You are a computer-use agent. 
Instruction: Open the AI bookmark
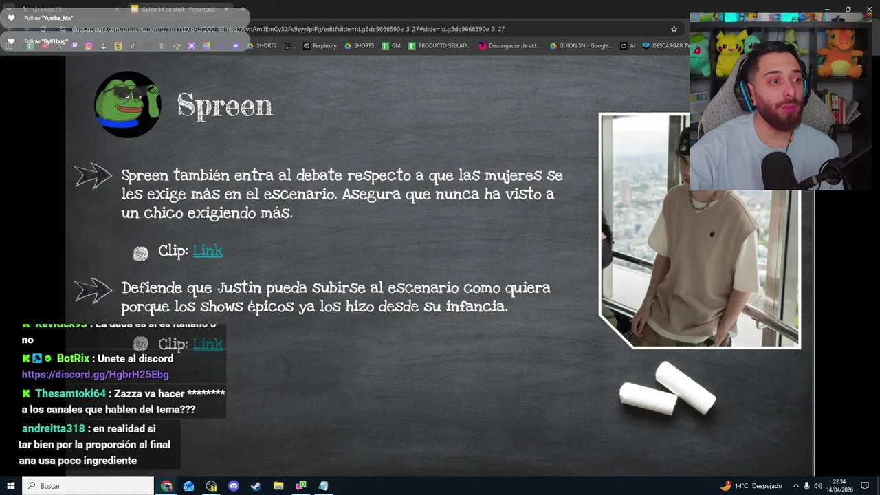tap(628, 46)
